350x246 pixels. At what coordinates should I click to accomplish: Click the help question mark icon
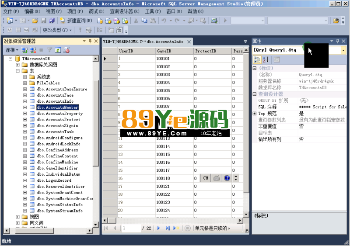227,178
